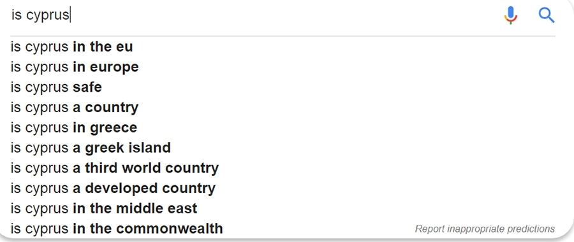Click into the search field containing "is cyprus"

pyautogui.click(x=253, y=15)
